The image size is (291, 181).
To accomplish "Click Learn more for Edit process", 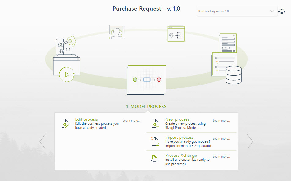I will point(131,121).
